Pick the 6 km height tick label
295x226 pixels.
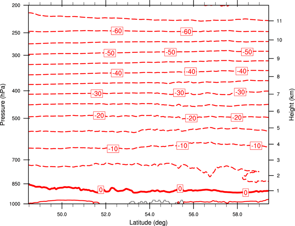tap(278, 111)
